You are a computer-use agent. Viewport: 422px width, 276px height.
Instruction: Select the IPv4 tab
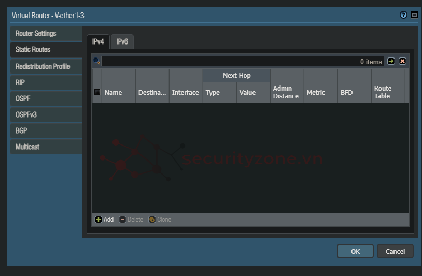(98, 41)
